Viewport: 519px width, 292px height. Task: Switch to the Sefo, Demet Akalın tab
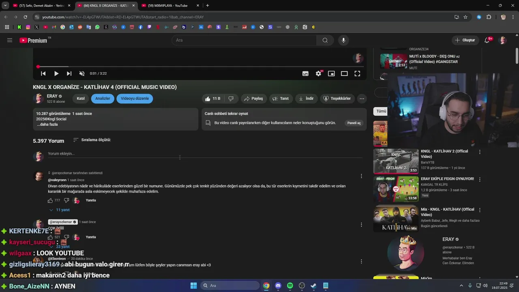42,6
